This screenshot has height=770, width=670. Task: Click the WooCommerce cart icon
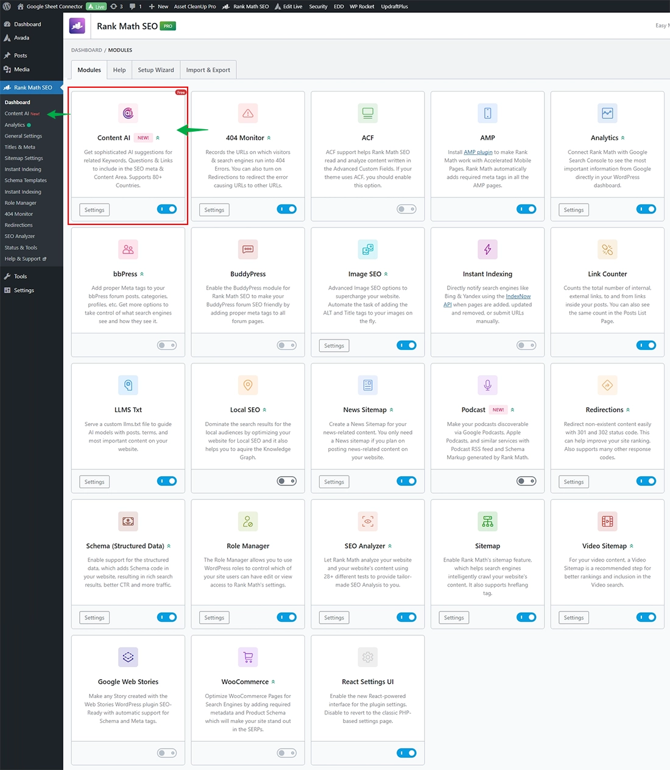point(248,657)
